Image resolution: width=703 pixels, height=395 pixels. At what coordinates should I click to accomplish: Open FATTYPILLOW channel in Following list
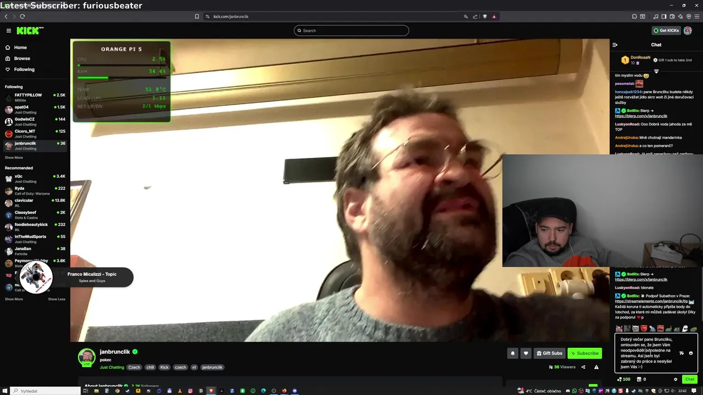click(35, 97)
